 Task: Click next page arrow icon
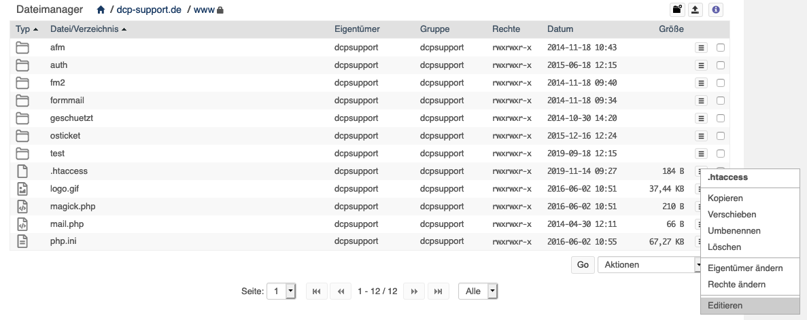pyautogui.click(x=414, y=291)
